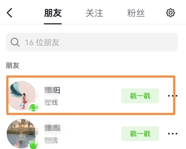The width and height of the screenshot is (186, 149).
Task: Open second friend's park avatar
Action: pos(22,134)
